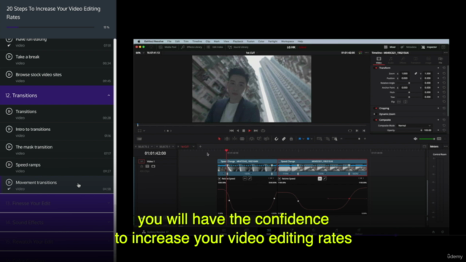Open the Playback menu
Image resolution: width=466 pixels, height=262 pixels.
click(238, 41)
